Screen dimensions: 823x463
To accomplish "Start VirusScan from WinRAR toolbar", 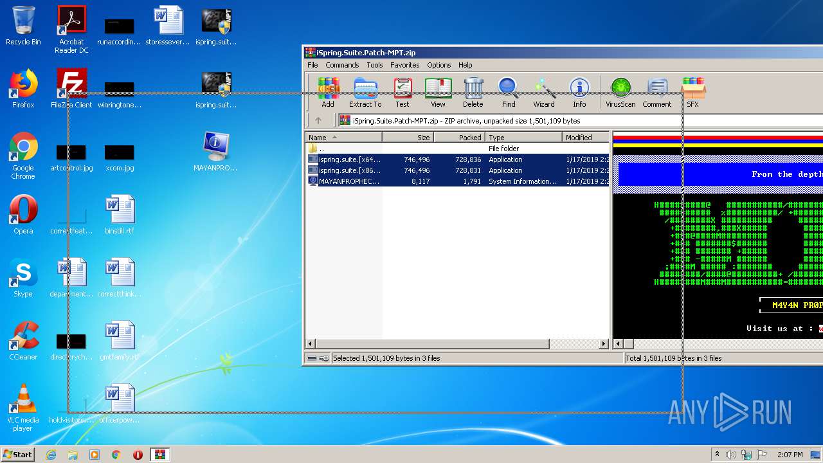I will pos(620,93).
